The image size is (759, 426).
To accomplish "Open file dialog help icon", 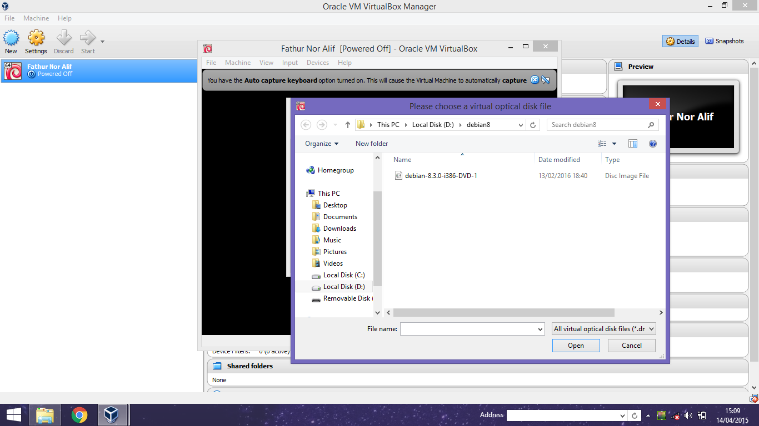I will pyautogui.click(x=653, y=144).
